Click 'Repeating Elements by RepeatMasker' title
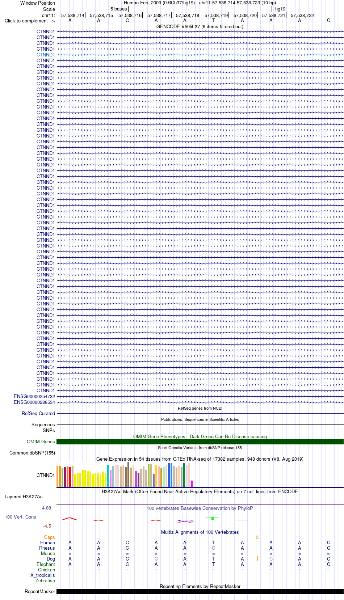Screen dimensions: 344x600 click(x=200, y=586)
